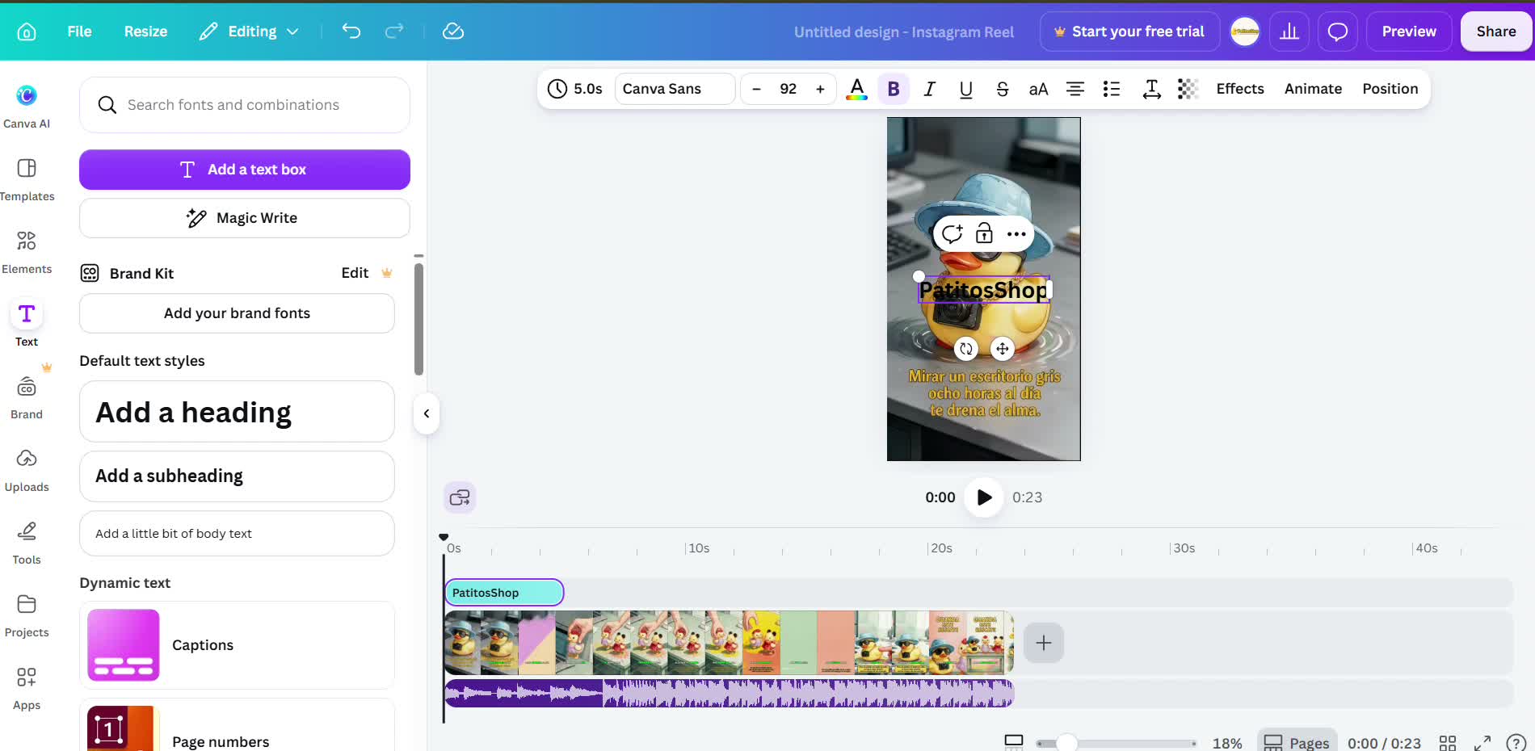Toggle uppercase text formatting

[x=1039, y=89]
